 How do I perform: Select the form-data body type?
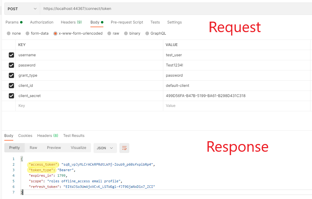[27, 33]
